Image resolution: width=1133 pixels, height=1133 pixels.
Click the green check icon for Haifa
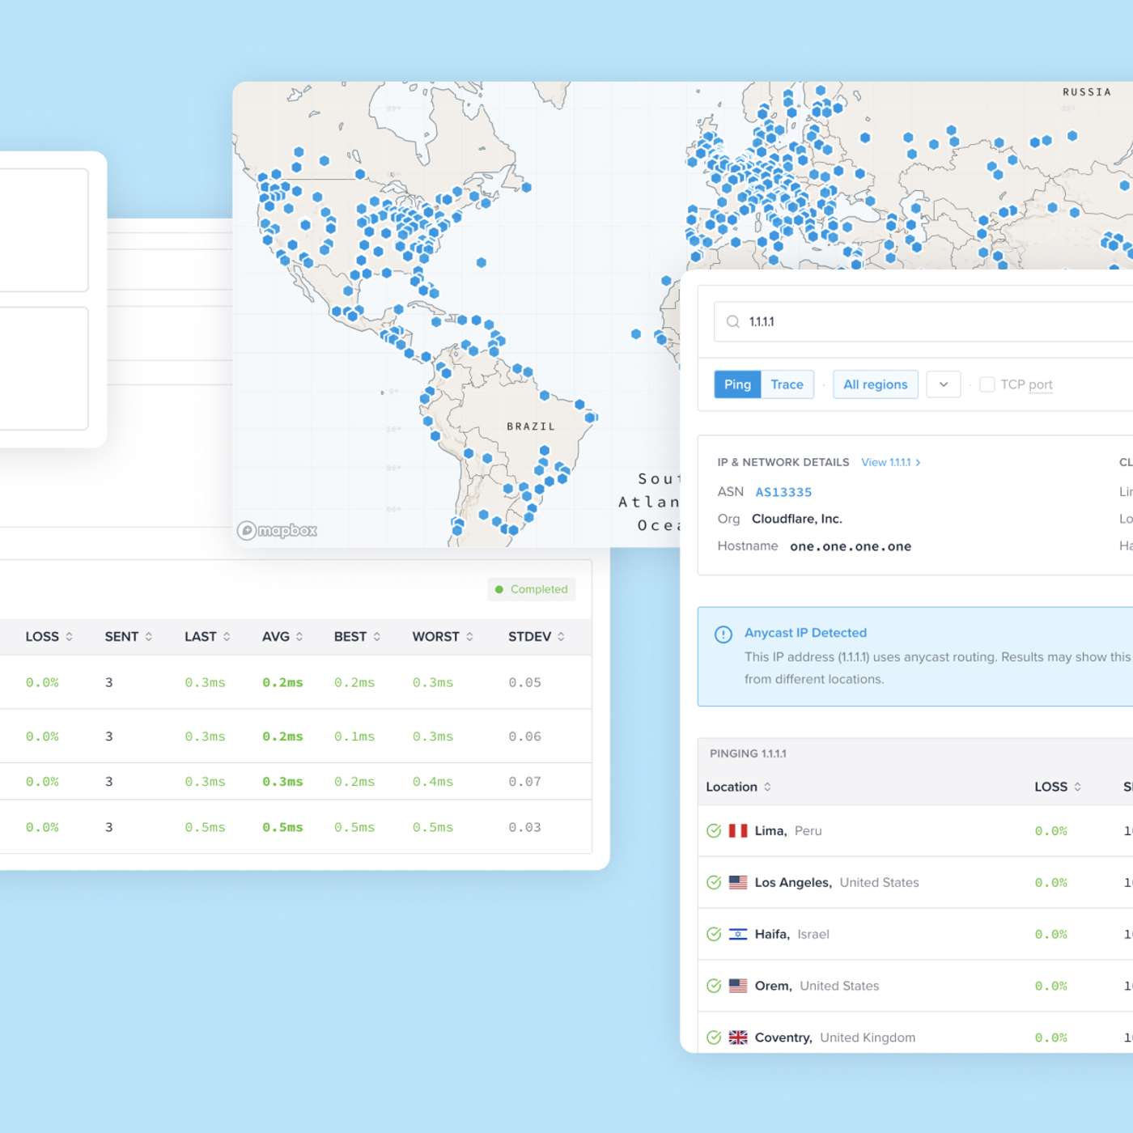(x=714, y=935)
